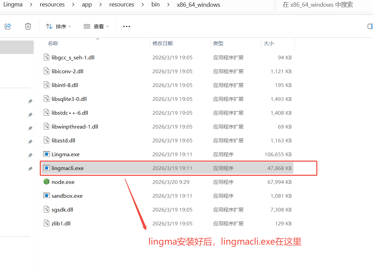Click the 7,308 KB size of sgsdk.dll
The width and height of the screenshot is (373, 277).
pos(281,210)
